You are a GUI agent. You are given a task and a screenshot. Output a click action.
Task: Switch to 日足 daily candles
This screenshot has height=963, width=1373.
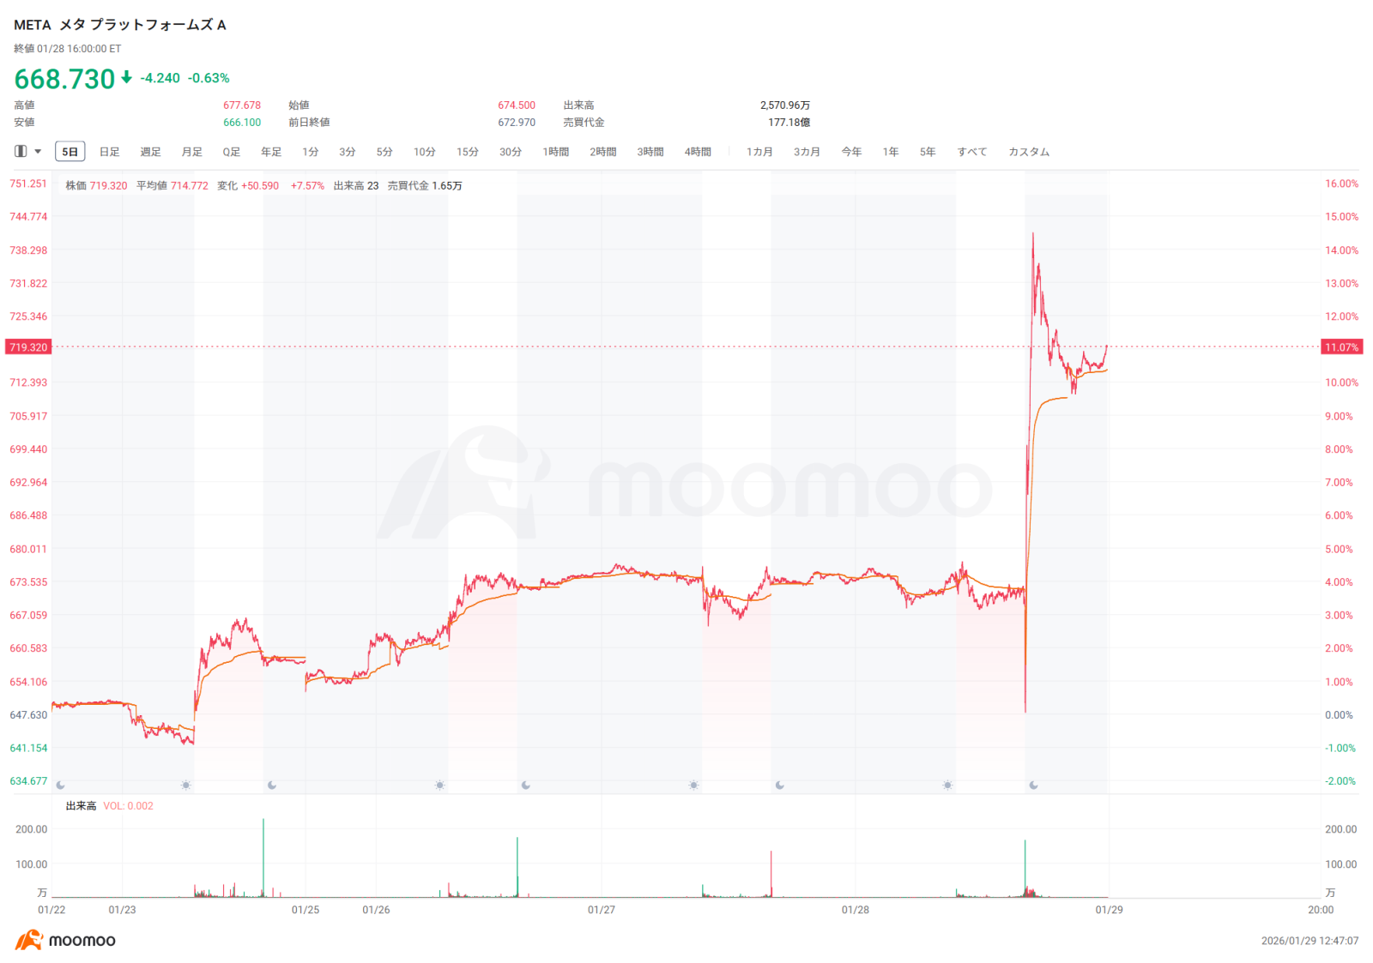110,152
